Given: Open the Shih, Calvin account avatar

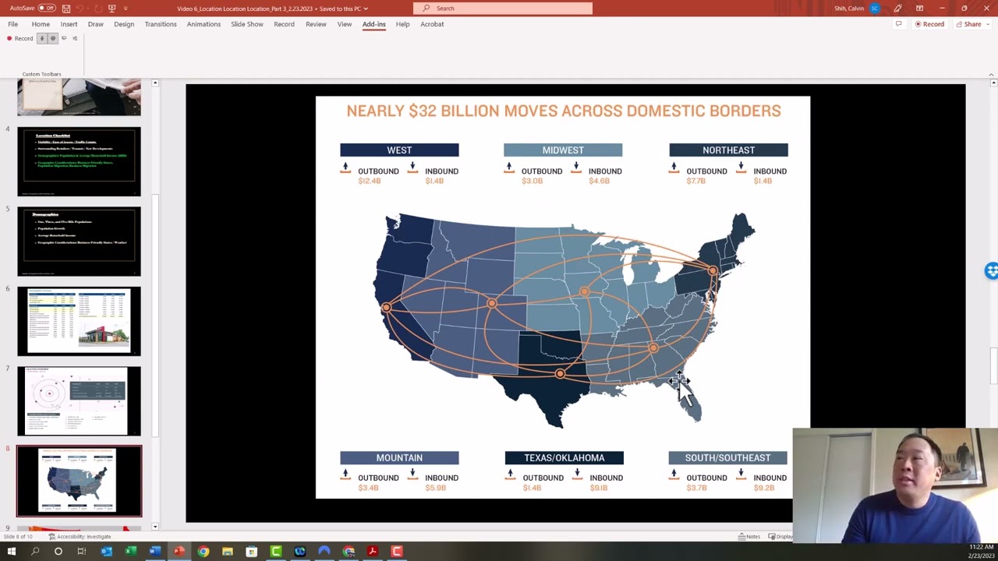Looking at the screenshot, I should tap(875, 8).
